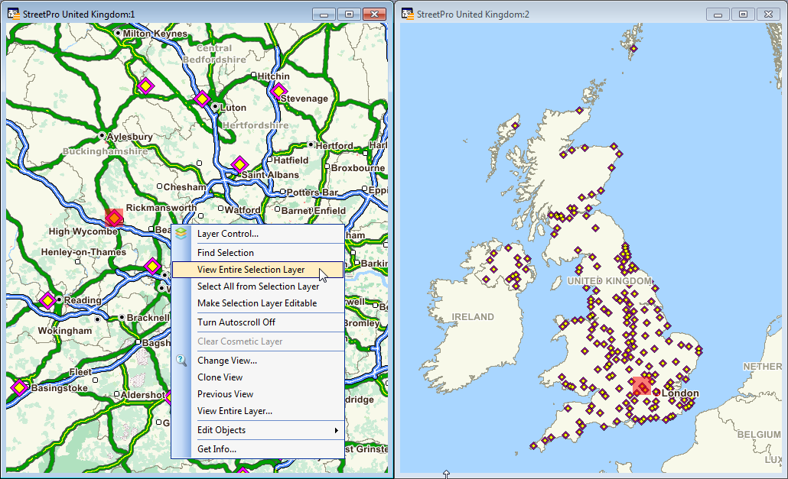Click the BELGIUM label in window 2

(759, 435)
